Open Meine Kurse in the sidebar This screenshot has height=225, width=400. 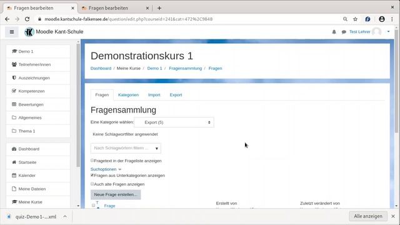38,202
